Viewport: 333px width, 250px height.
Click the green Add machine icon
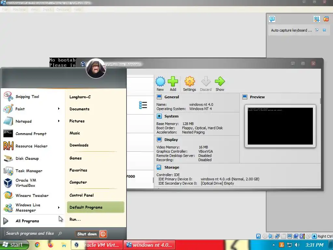click(x=173, y=81)
